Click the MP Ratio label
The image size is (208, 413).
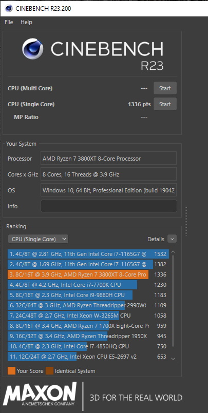26,117
